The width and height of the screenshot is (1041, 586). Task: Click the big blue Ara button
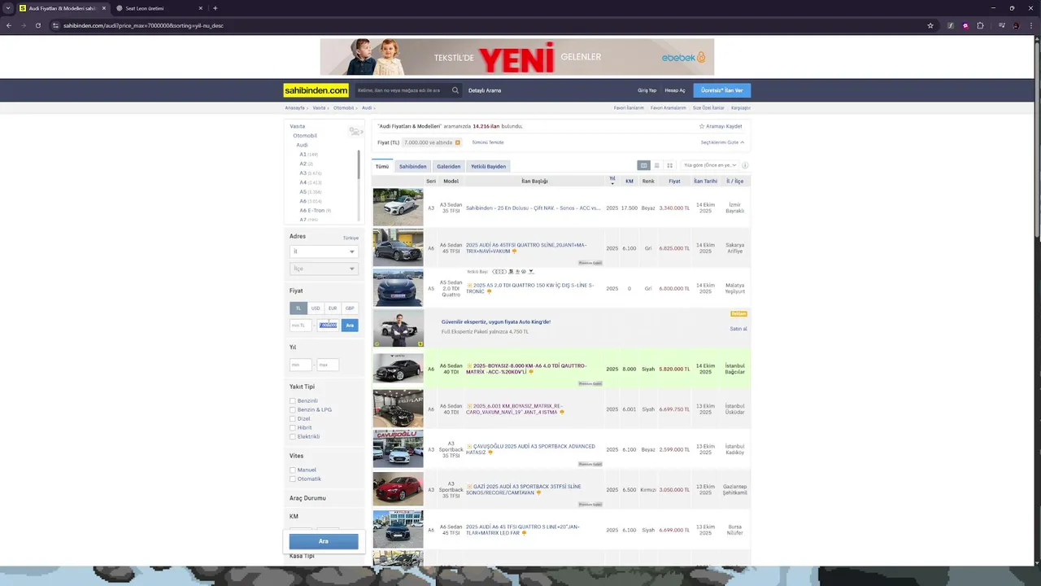point(324,541)
